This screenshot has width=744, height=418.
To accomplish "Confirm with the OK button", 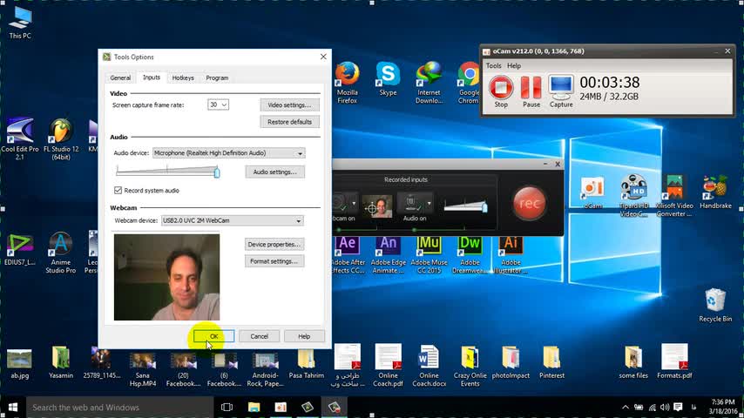I will pos(214,336).
